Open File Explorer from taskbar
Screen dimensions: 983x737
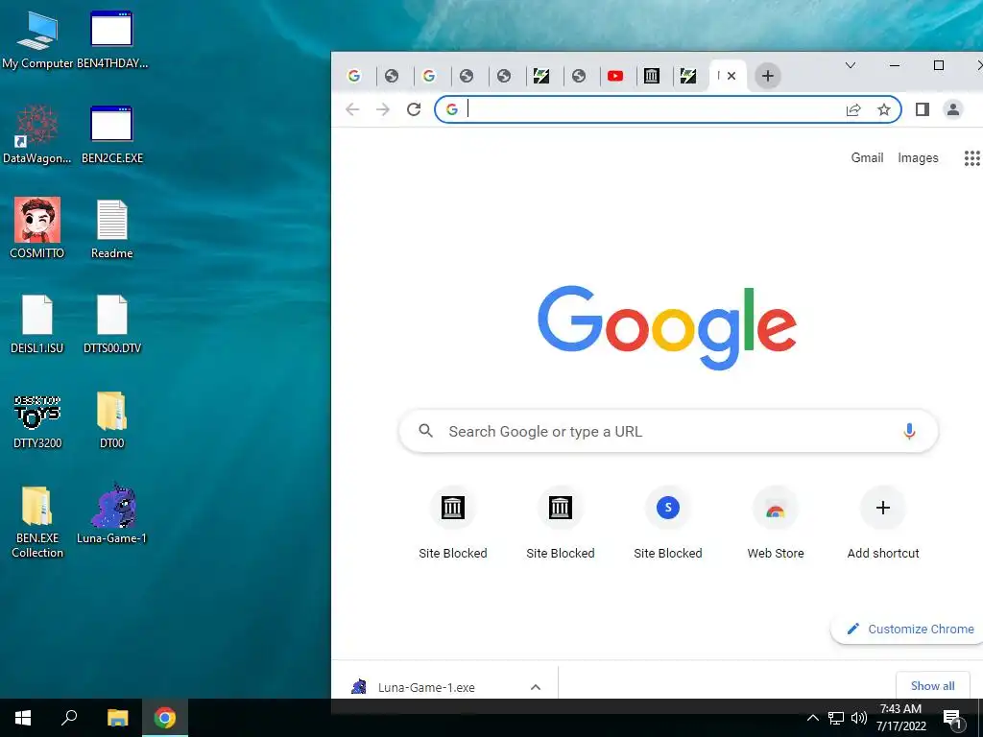(117, 718)
